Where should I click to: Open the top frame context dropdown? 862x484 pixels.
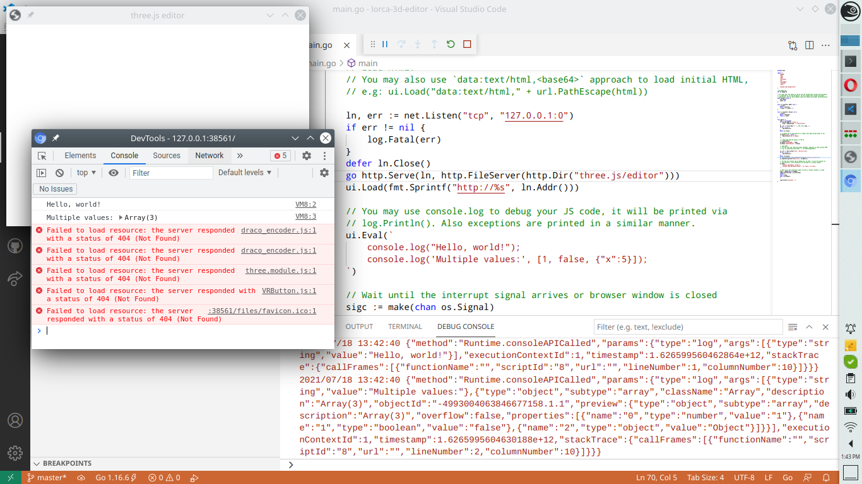tap(86, 173)
